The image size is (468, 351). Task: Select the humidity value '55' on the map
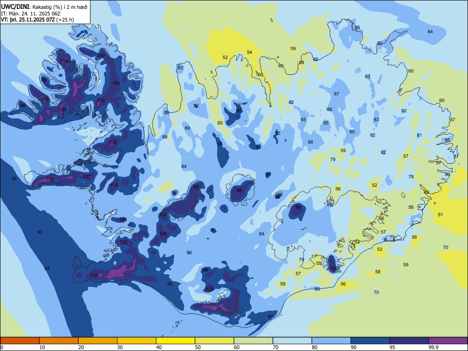coord(319,263)
